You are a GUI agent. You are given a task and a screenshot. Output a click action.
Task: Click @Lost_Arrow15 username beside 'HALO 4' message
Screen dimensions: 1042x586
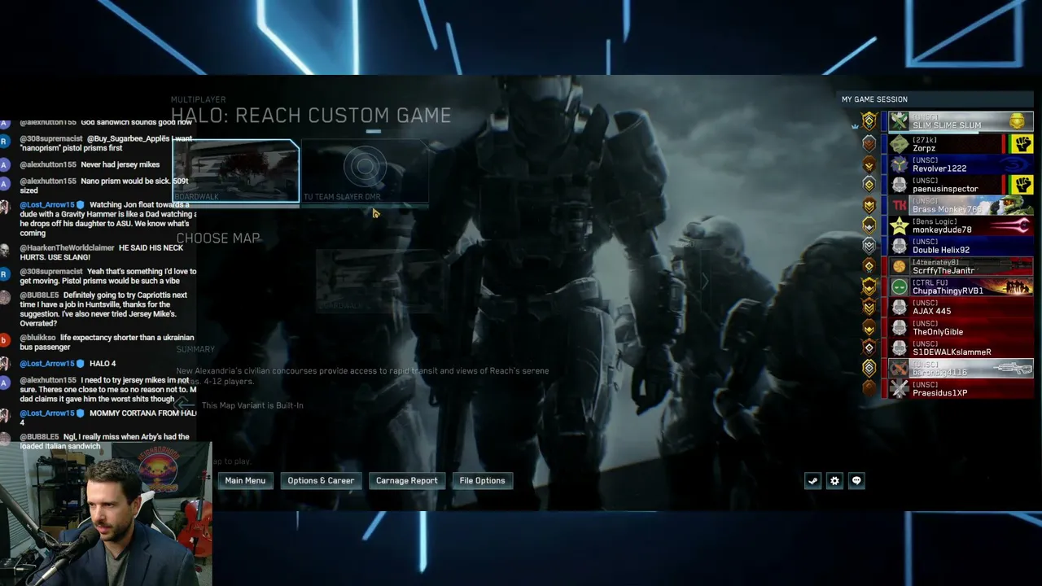point(47,364)
